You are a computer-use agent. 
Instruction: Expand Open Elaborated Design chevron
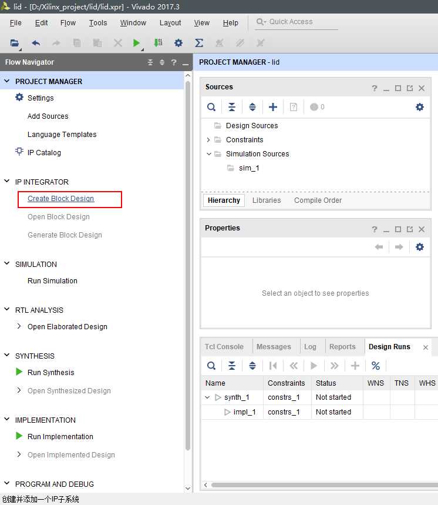pyautogui.click(x=19, y=326)
